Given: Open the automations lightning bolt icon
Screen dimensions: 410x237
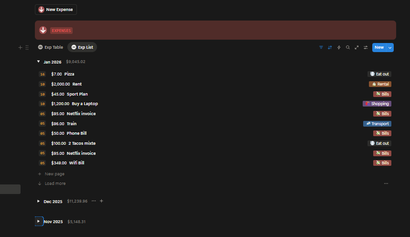Looking at the screenshot, I should pyautogui.click(x=339, y=47).
